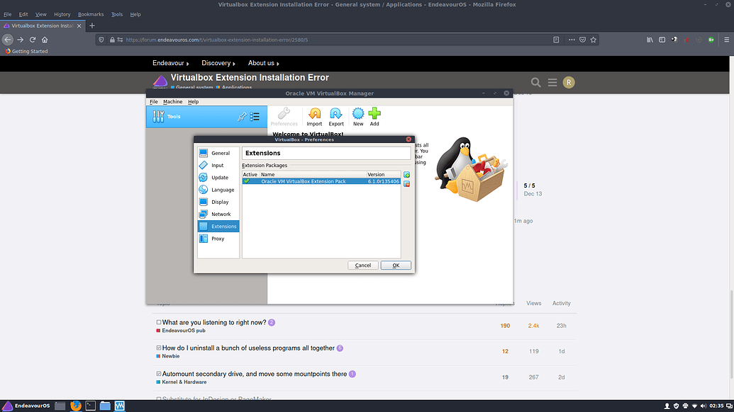Open Firefox from the taskbar
The image size is (734, 412).
(75, 406)
